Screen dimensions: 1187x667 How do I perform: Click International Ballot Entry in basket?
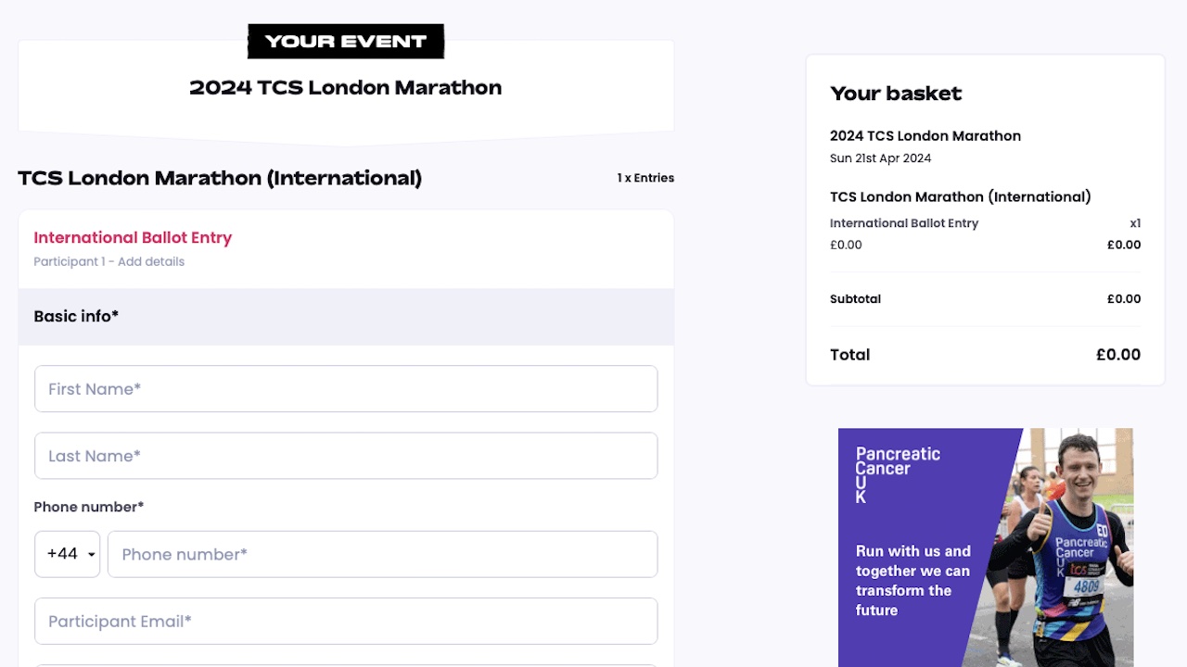click(904, 223)
